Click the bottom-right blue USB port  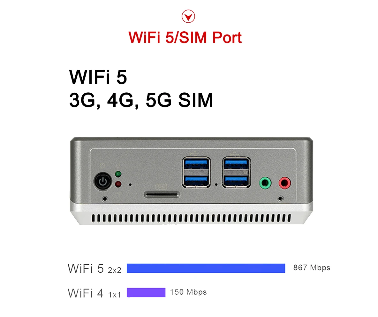pyautogui.click(x=236, y=181)
